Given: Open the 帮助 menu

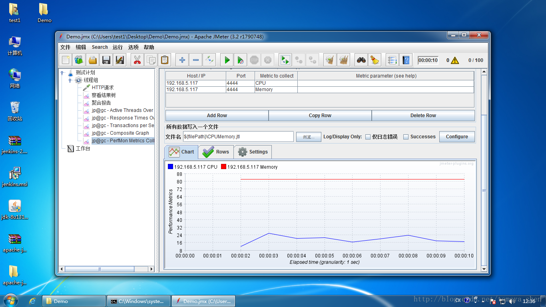Looking at the screenshot, I should pos(149,47).
